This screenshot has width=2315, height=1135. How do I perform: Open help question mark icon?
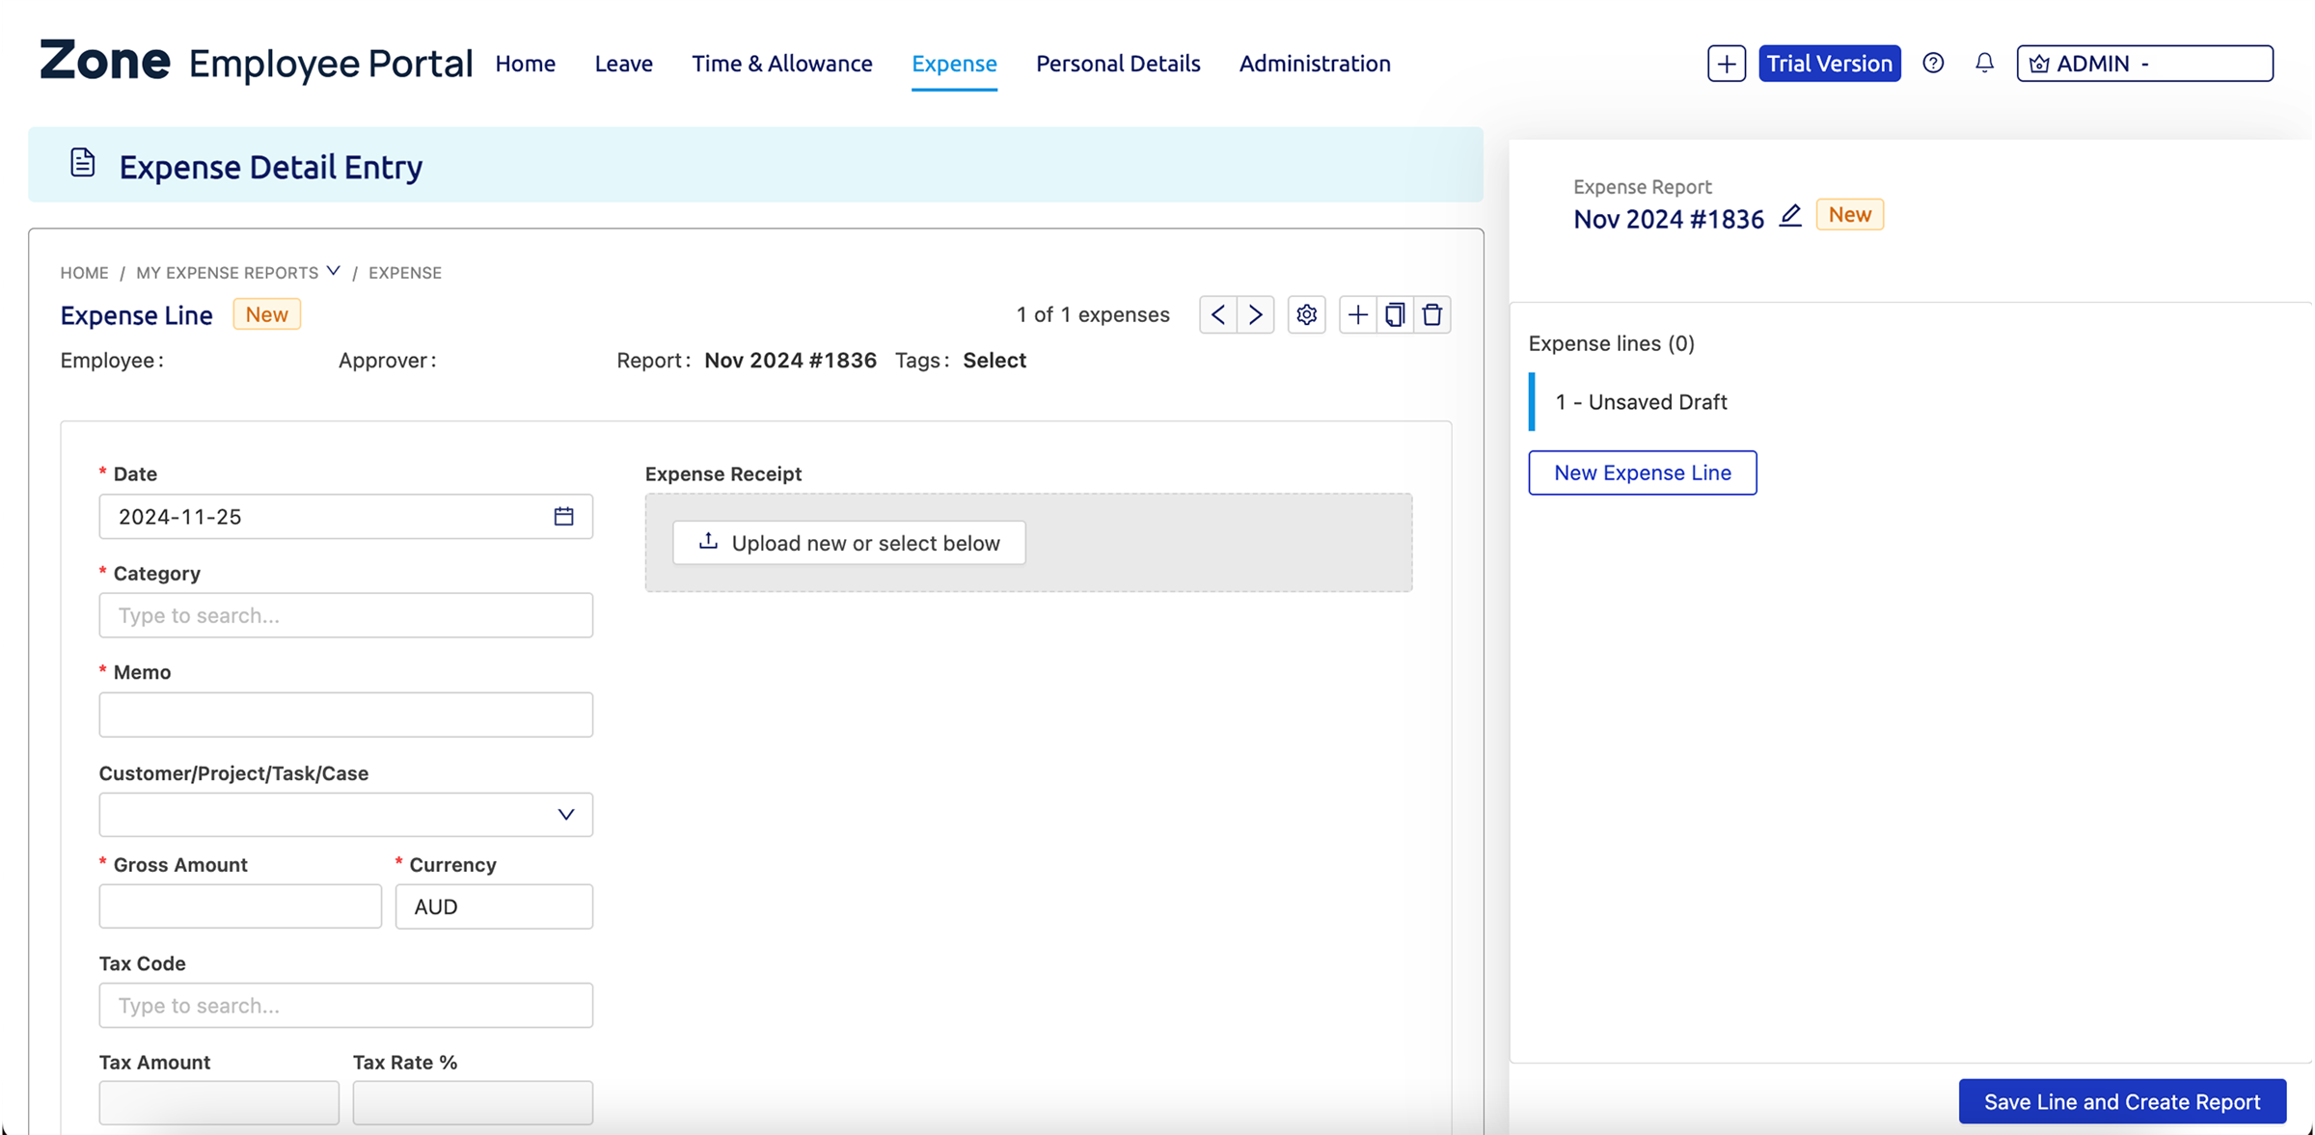coord(1933,64)
